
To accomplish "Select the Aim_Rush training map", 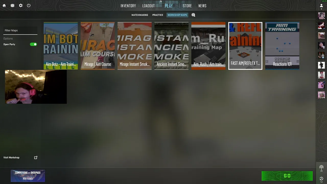I will [208, 46].
